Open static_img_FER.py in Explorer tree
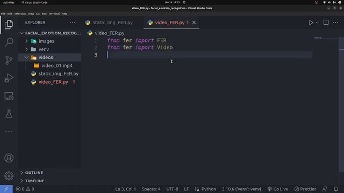Image resolution: width=344 pixels, height=193 pixels. (x=50, y=74)
